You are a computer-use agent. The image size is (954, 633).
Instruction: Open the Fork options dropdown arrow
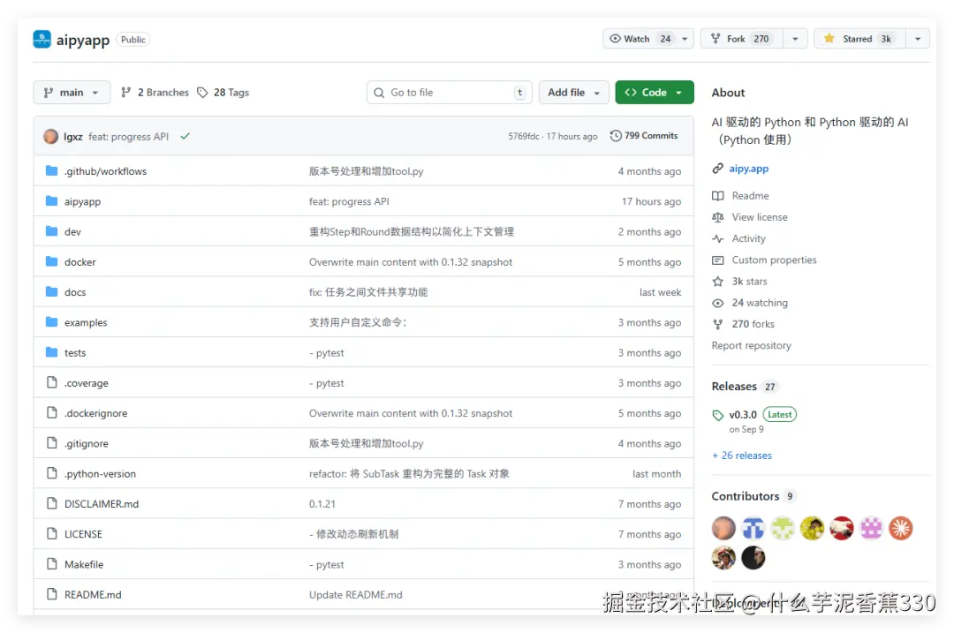click(x=795, y=39)
